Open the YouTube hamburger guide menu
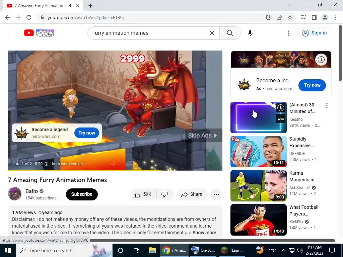The width and height of the screenshot is (343, 257). coord(12,33)
